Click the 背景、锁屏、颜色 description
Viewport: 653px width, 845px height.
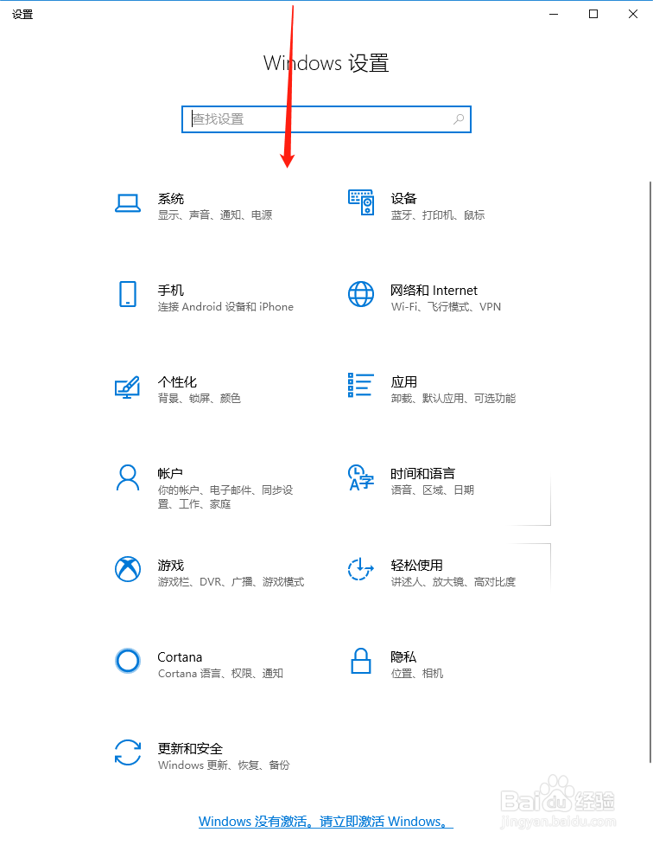(200, 398)
